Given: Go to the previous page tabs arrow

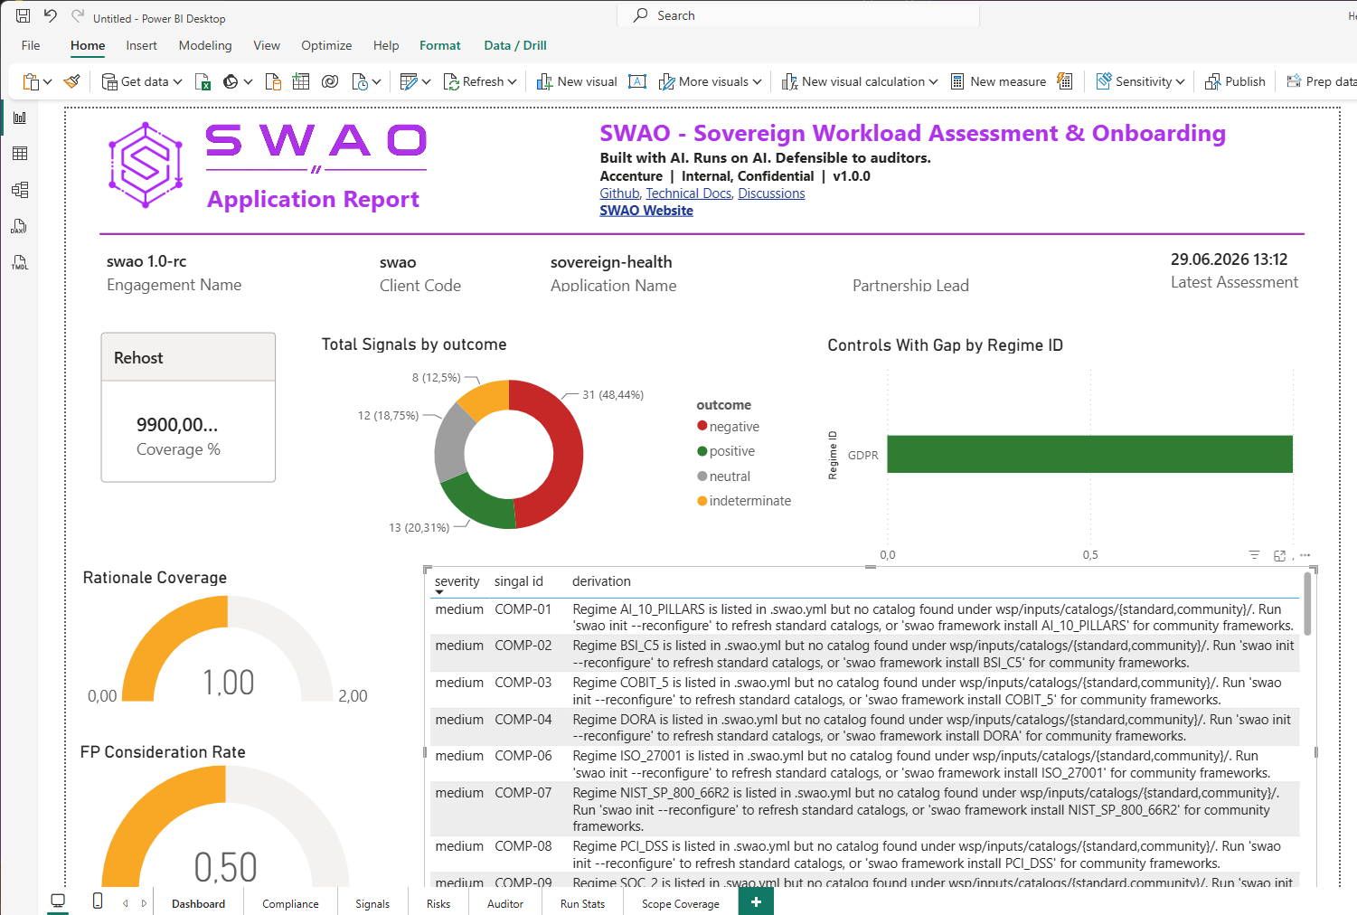Looking at the screenshot, I should pyautogui.click(x=126, y=903).
